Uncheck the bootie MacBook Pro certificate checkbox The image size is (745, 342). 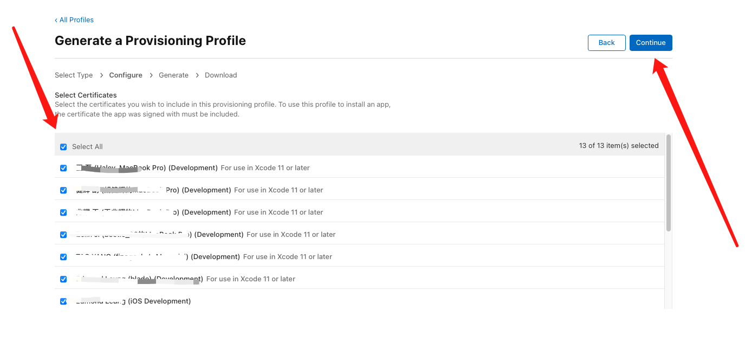pyautogui.click(x=63, y=235)
